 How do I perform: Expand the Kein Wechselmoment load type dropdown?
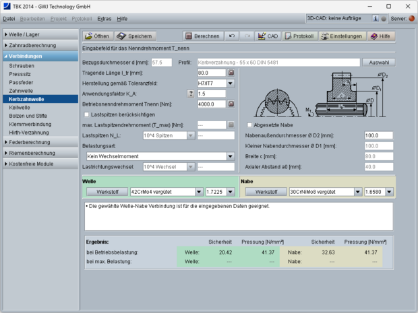click(x=230, y=156)
